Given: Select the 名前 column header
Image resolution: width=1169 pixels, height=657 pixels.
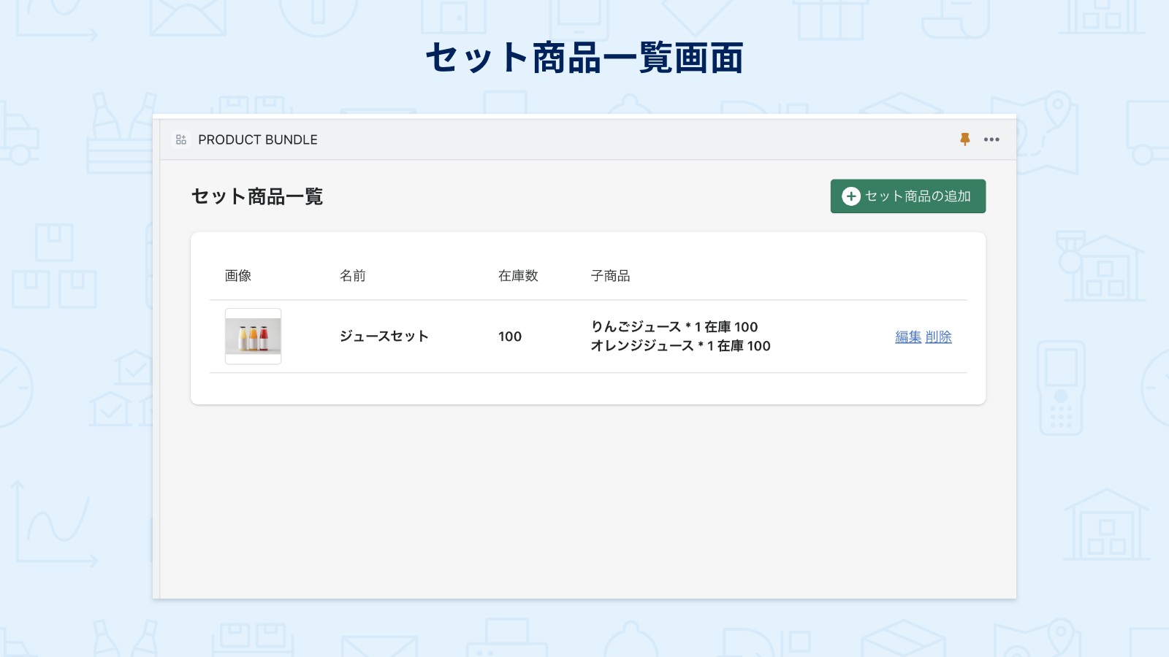Looking at the screenshot, I should (353, 276).
